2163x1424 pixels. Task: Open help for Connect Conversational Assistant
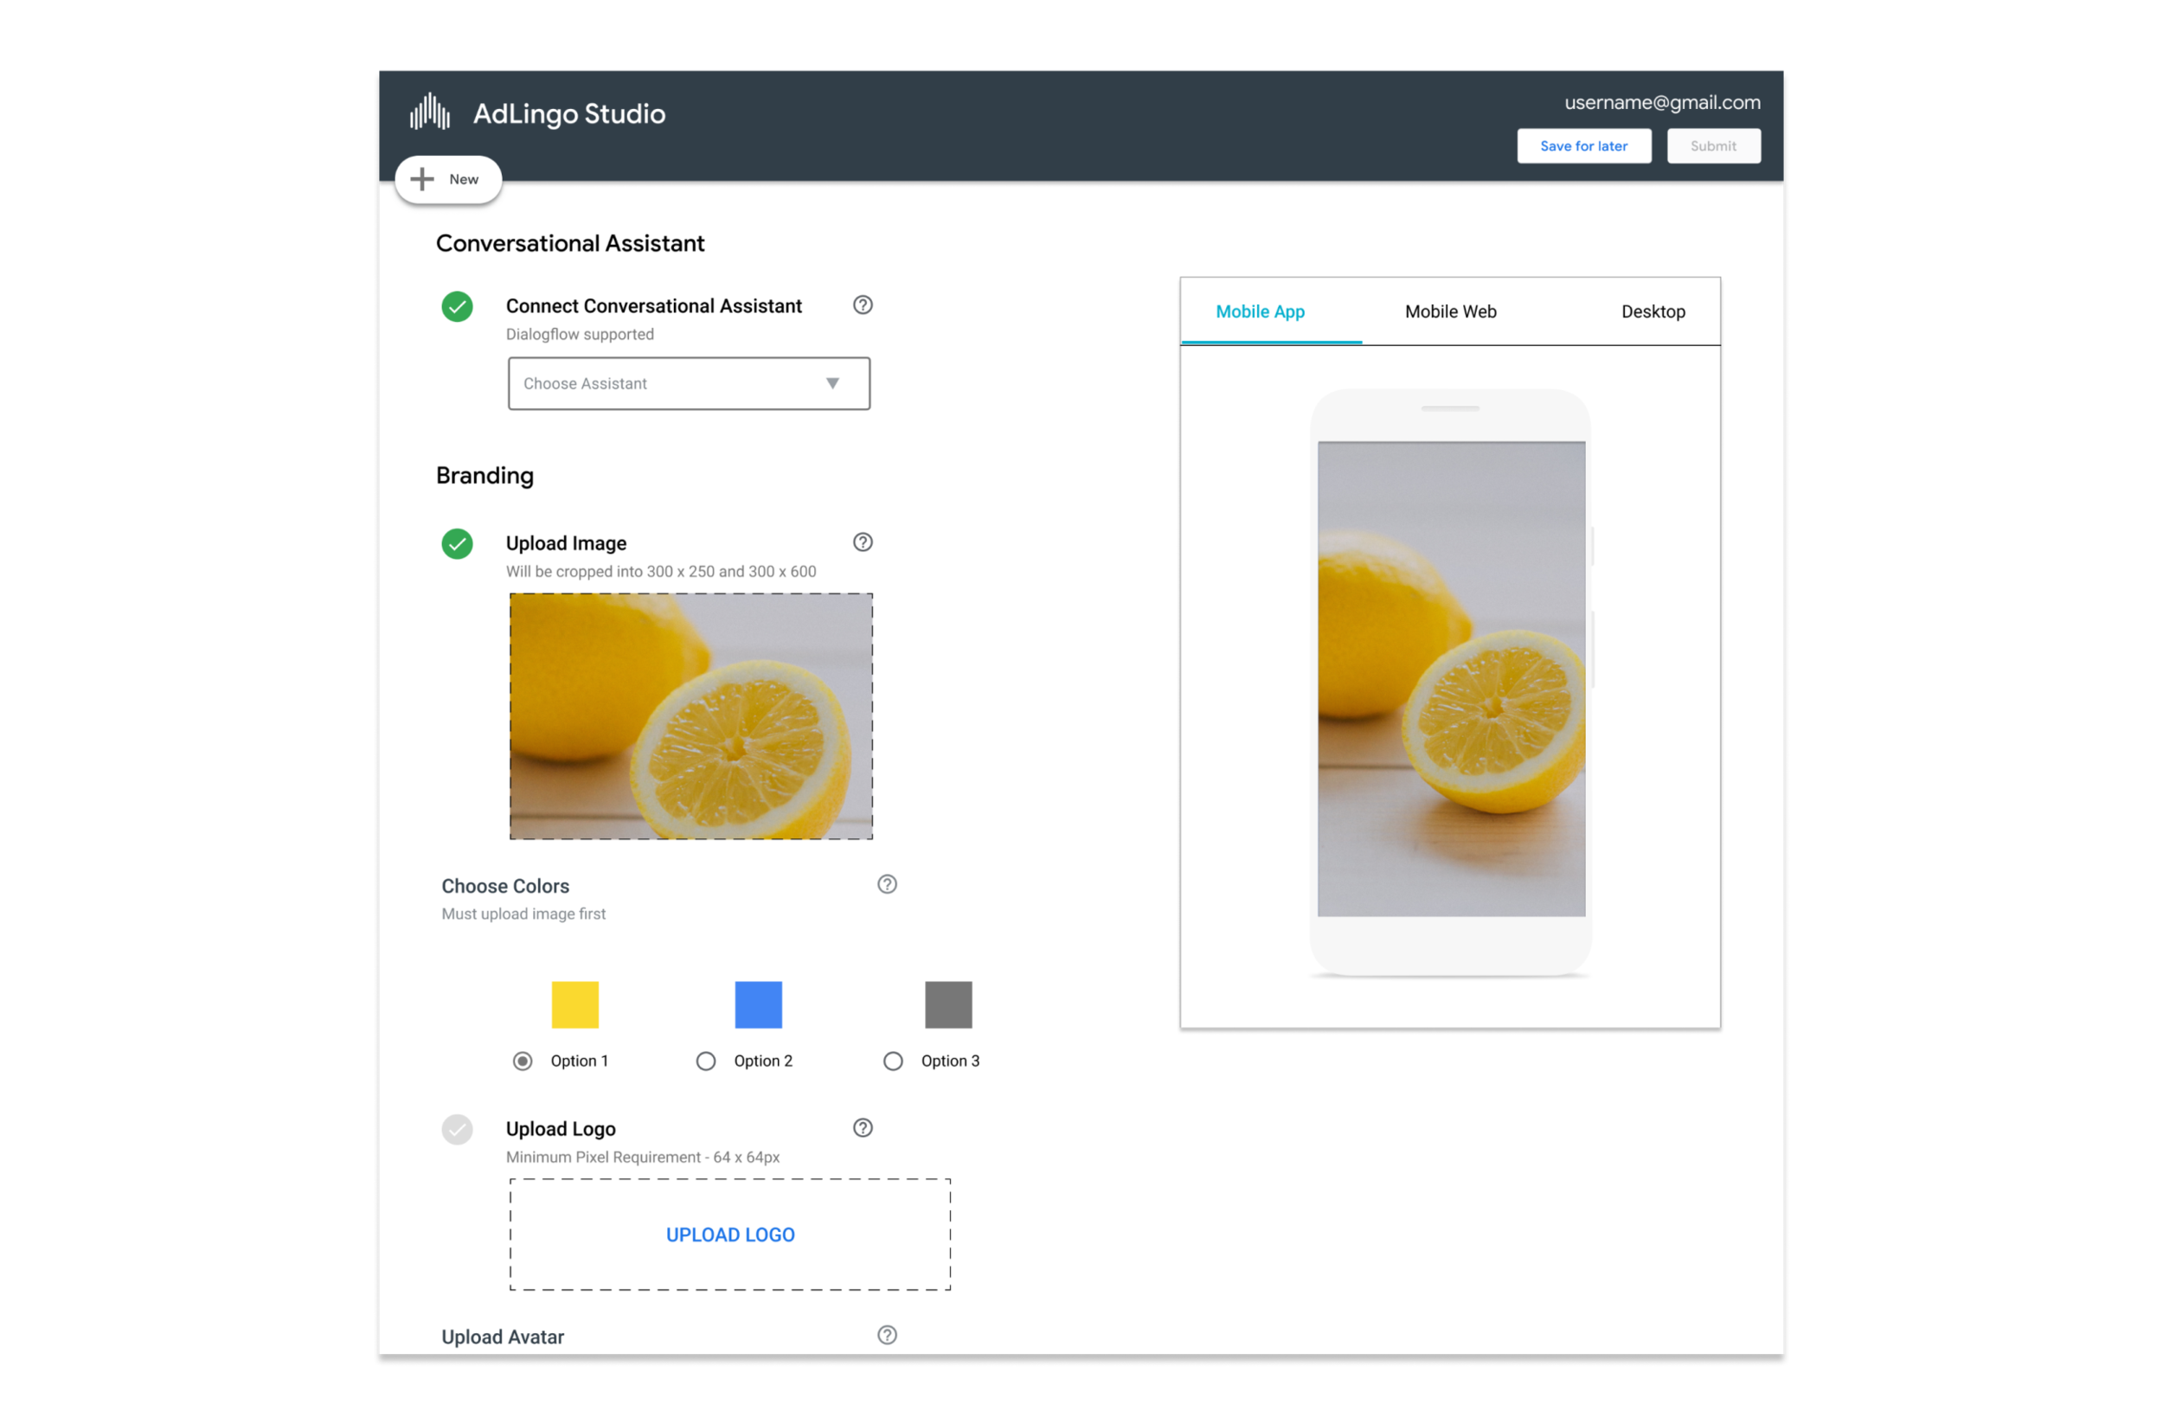tap(863, 305)
